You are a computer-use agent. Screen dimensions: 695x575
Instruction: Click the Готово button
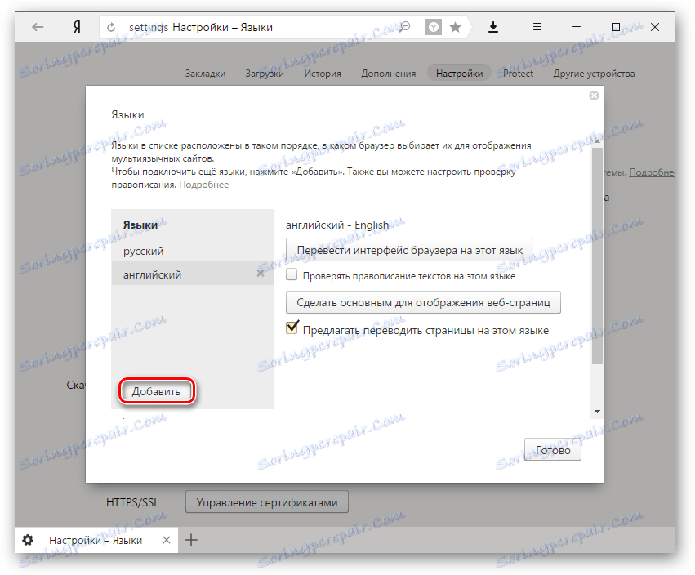pos(553,450)
